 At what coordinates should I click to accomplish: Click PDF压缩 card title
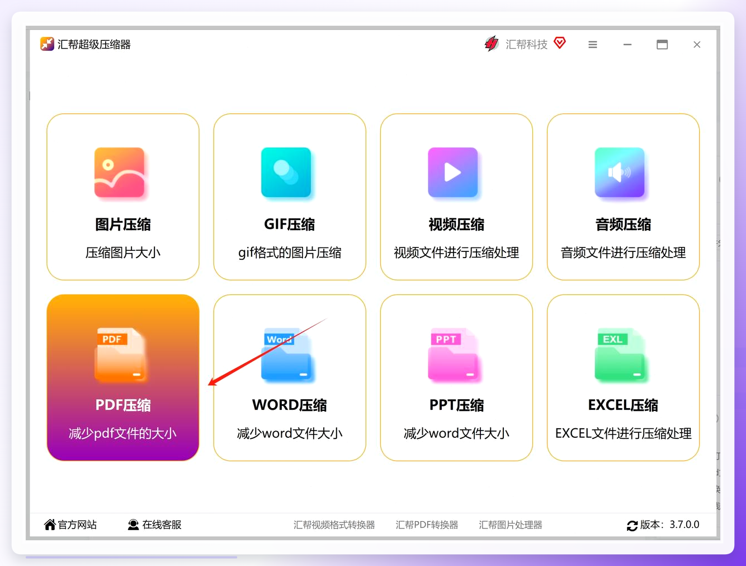pyautogui.click(x=123, y=405)
